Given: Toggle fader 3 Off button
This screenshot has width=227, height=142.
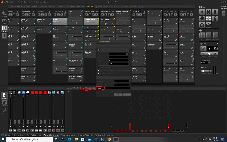Looking at the screenshot, I should click(x=19, y=130).
